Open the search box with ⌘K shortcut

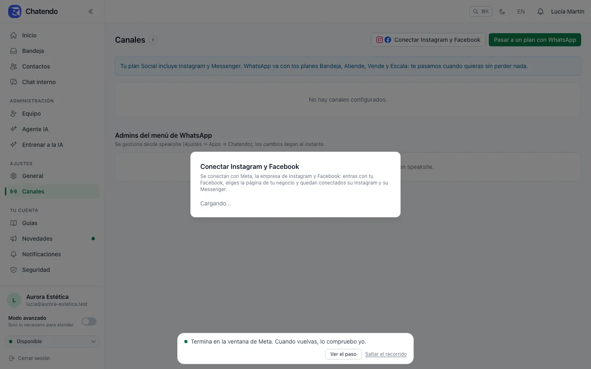[481, 11]
